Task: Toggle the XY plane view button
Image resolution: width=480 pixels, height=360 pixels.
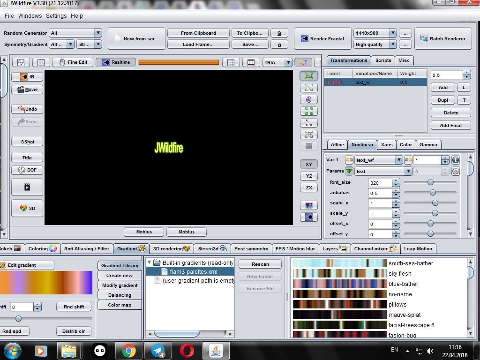Action: (x=308, y=165)
